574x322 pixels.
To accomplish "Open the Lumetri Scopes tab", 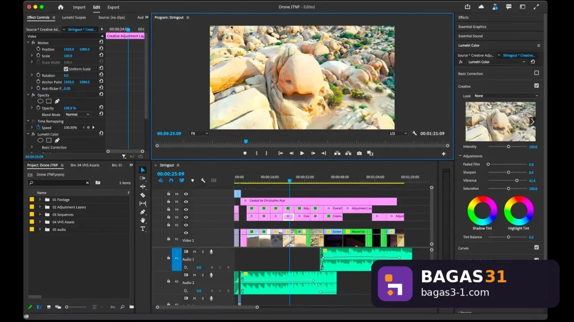I will pyautogui.click(x=74, y=17).
